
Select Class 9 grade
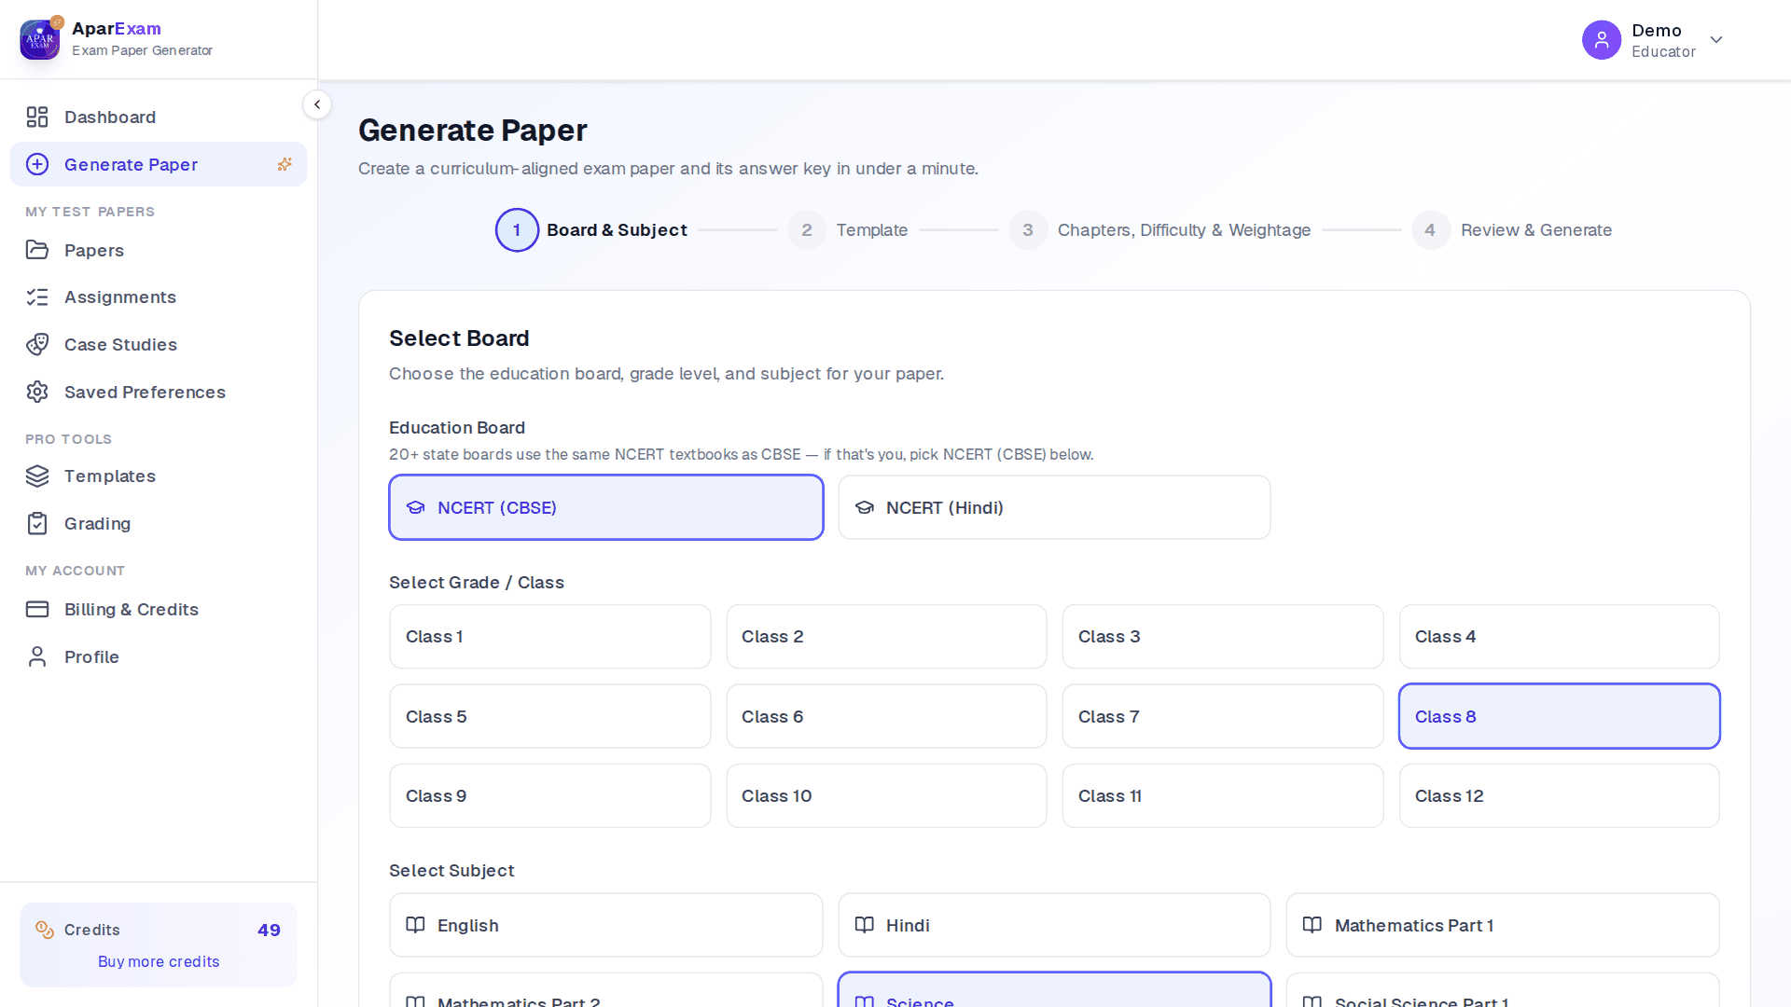point(550,795)
